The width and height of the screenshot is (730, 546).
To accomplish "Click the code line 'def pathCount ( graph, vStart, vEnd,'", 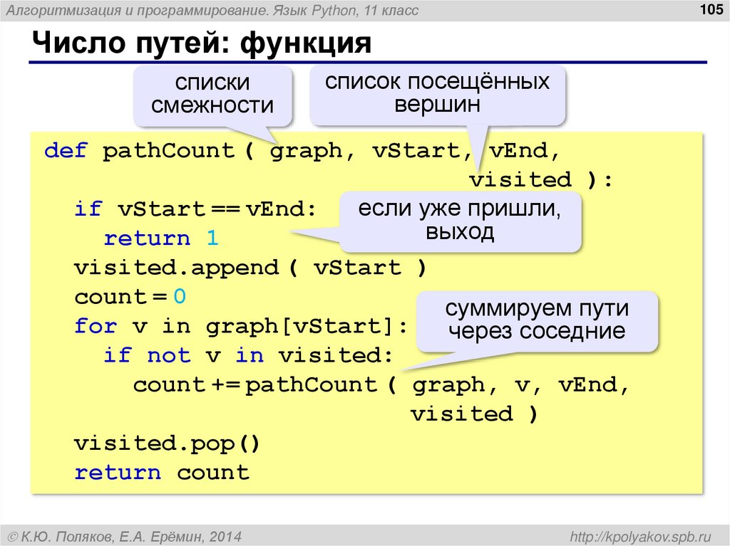I will (x=302, y=151).
